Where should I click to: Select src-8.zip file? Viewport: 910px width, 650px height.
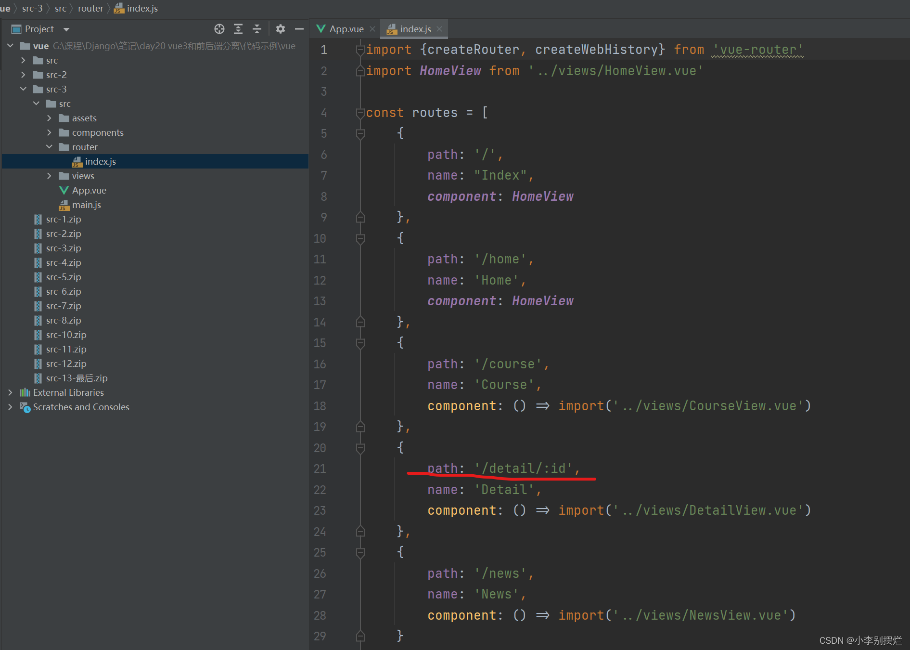point(64,320)
